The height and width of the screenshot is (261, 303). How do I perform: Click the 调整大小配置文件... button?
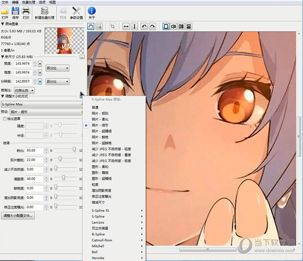18,216
